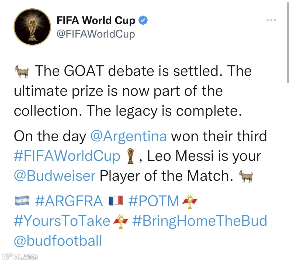Open the @Budweiser mention link
The height and width of the screenshot is (262, 291).
55,176
